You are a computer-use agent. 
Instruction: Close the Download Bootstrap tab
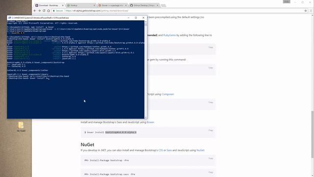(x=63, y=5)
